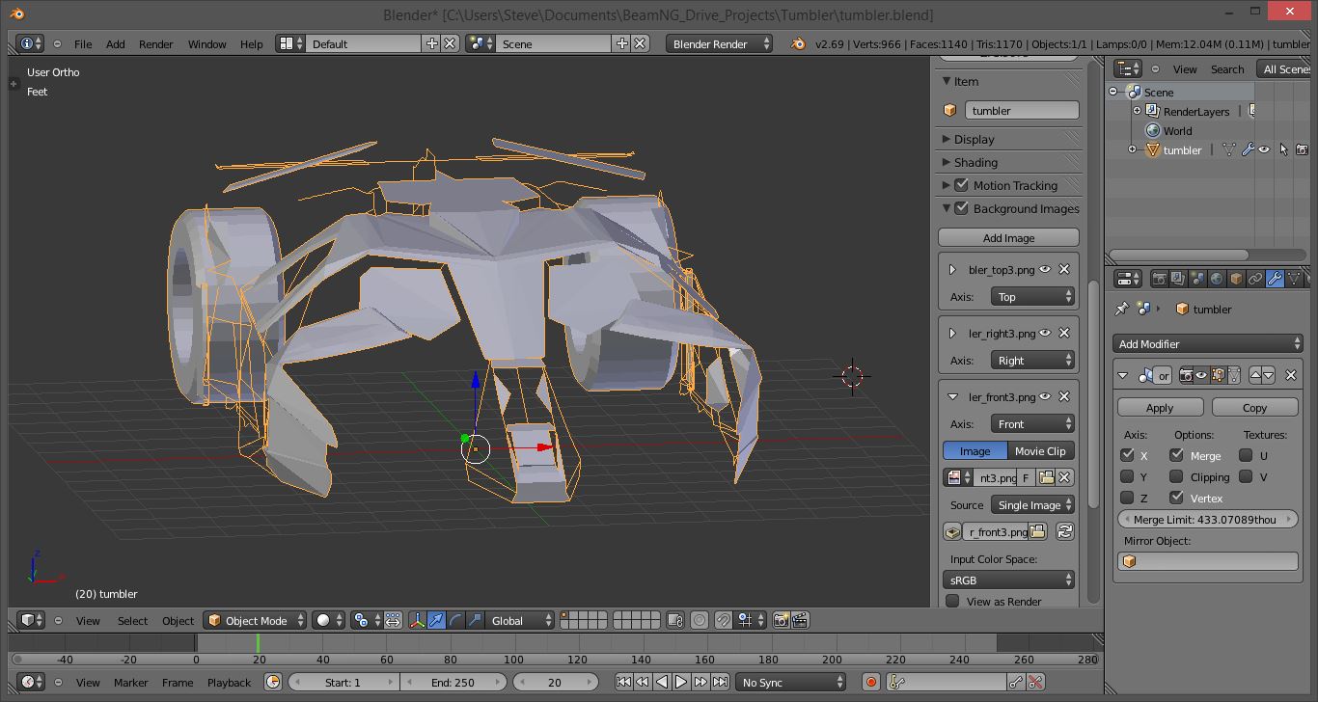The width and height of the screenshot is (1318, 702).
Task: Open the Window menu
Action: (206, 43)
